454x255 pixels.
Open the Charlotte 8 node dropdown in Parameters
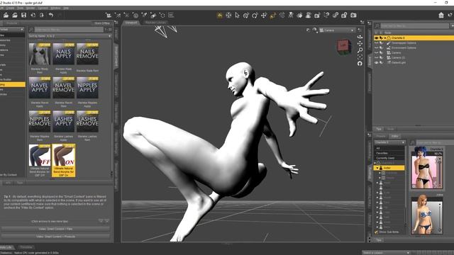tap(389, 142)
